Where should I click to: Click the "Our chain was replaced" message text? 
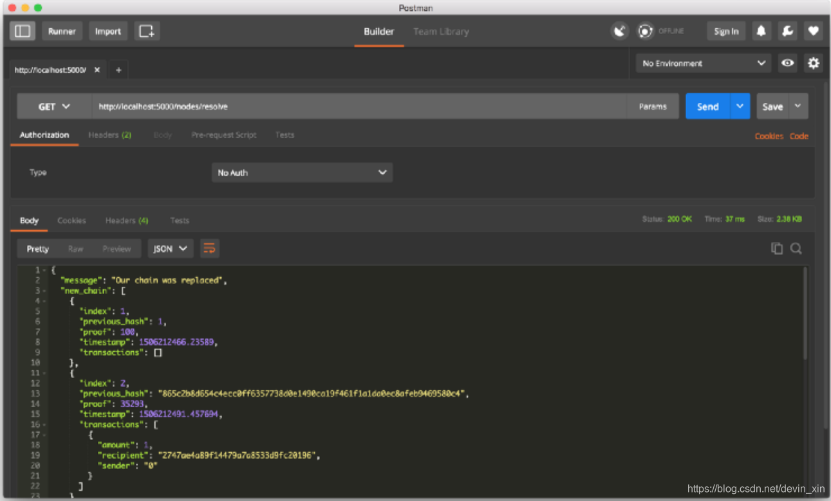pos(169,280)
